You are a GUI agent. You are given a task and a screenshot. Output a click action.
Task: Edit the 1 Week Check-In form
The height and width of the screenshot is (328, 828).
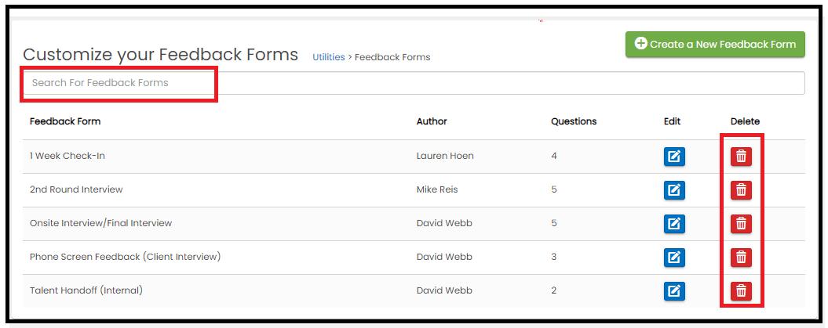(674, 157)
